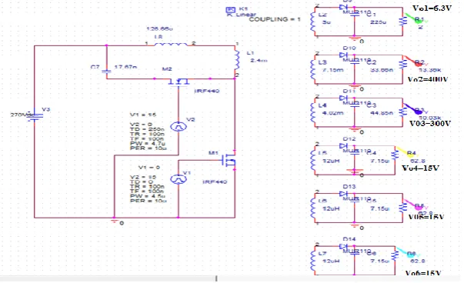The image size is (464, 283).
Task: Select the 'Vo2=400V' output label
Action: [x=428, y=79]
